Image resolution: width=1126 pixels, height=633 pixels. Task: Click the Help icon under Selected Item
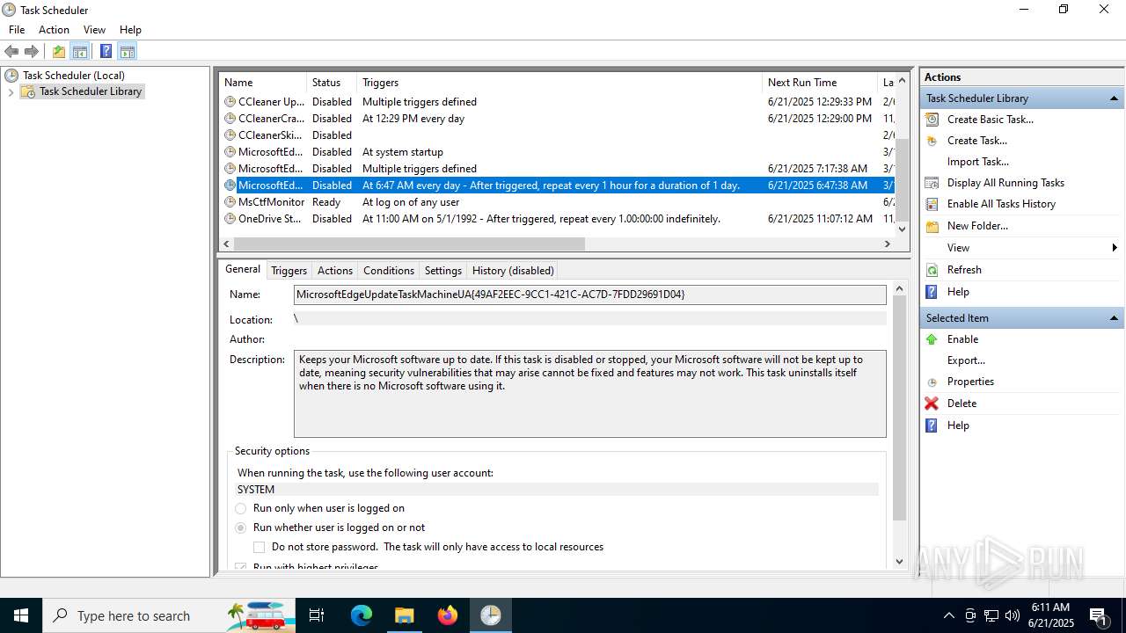click(932, 426)
